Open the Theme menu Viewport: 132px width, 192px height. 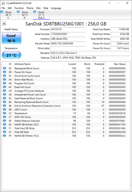click(x=30, y=8)
